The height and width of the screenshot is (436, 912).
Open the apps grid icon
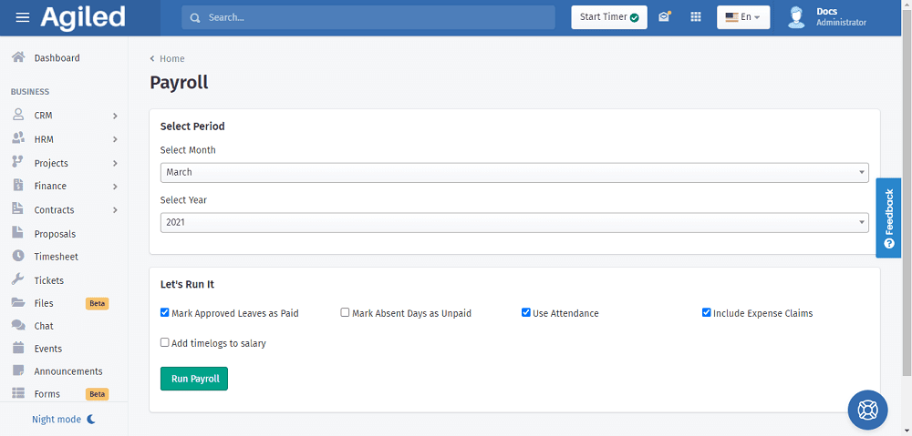click(x=696, y=17)
